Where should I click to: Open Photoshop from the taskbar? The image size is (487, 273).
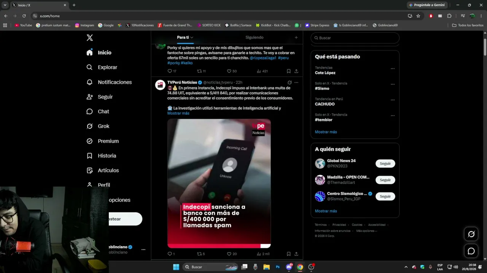coord(278,267)
